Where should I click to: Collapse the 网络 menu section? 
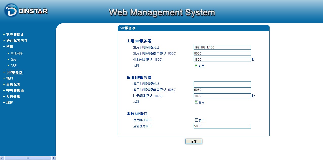coord(10,46)
